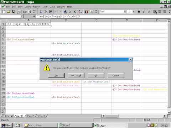Open the Edit menu
The width and height of the screenshot is (171, 128).
click(x=14, y=7)
